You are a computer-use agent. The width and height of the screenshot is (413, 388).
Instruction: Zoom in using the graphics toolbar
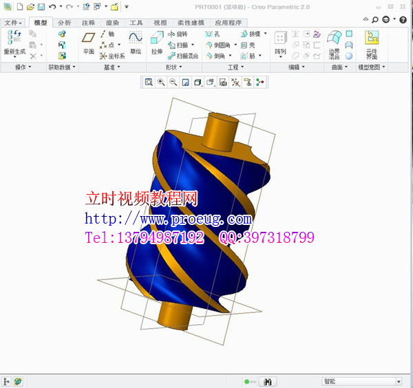click(x=161, y=83)
